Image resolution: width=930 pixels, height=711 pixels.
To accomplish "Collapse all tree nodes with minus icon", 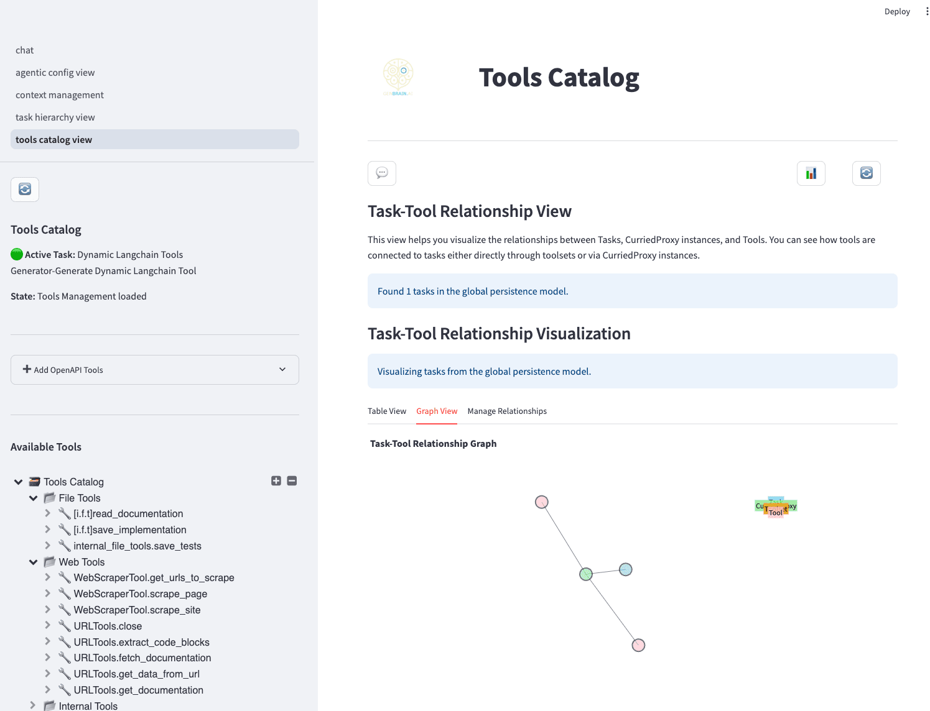I will (x=292, y=481).
